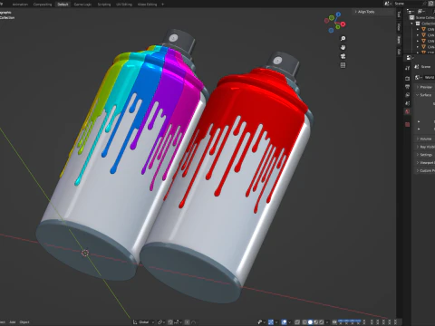Expand the Align Tools panel
Viewport: 435px width, 326px height.
tap(365, 12)
